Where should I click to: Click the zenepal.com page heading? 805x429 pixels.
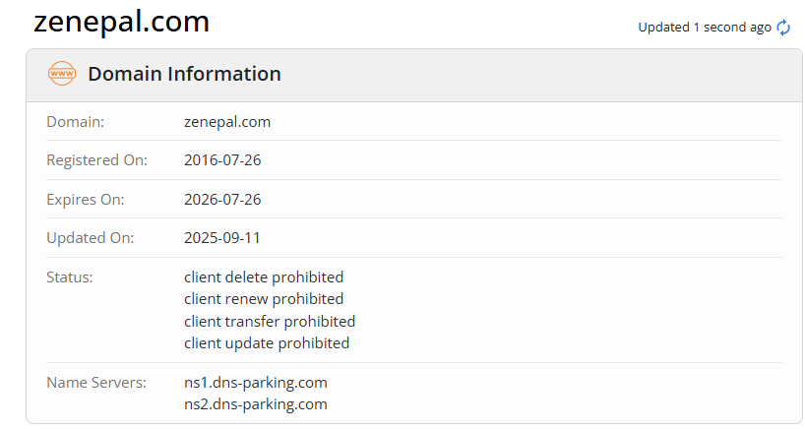[x=121, y=22]
